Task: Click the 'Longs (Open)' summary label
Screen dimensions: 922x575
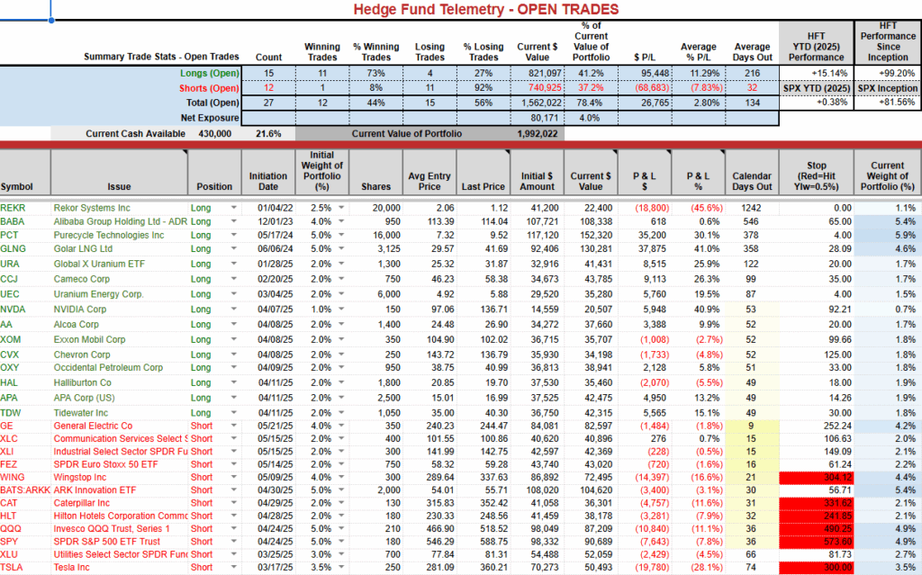Action: 210,74
